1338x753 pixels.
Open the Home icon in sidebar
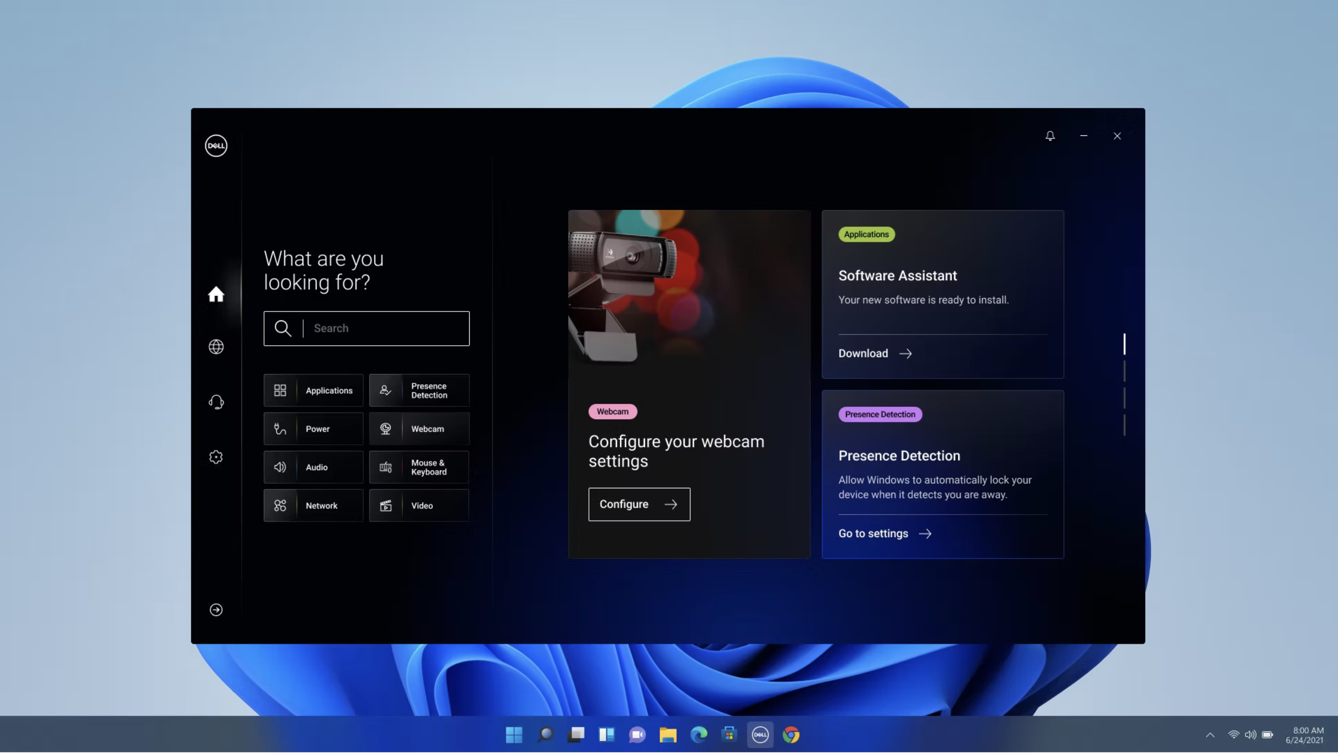pos(216,294)
